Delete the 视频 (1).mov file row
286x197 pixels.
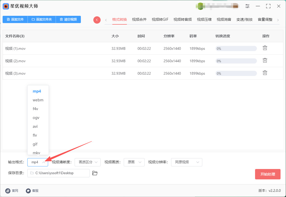click(265, 48)
